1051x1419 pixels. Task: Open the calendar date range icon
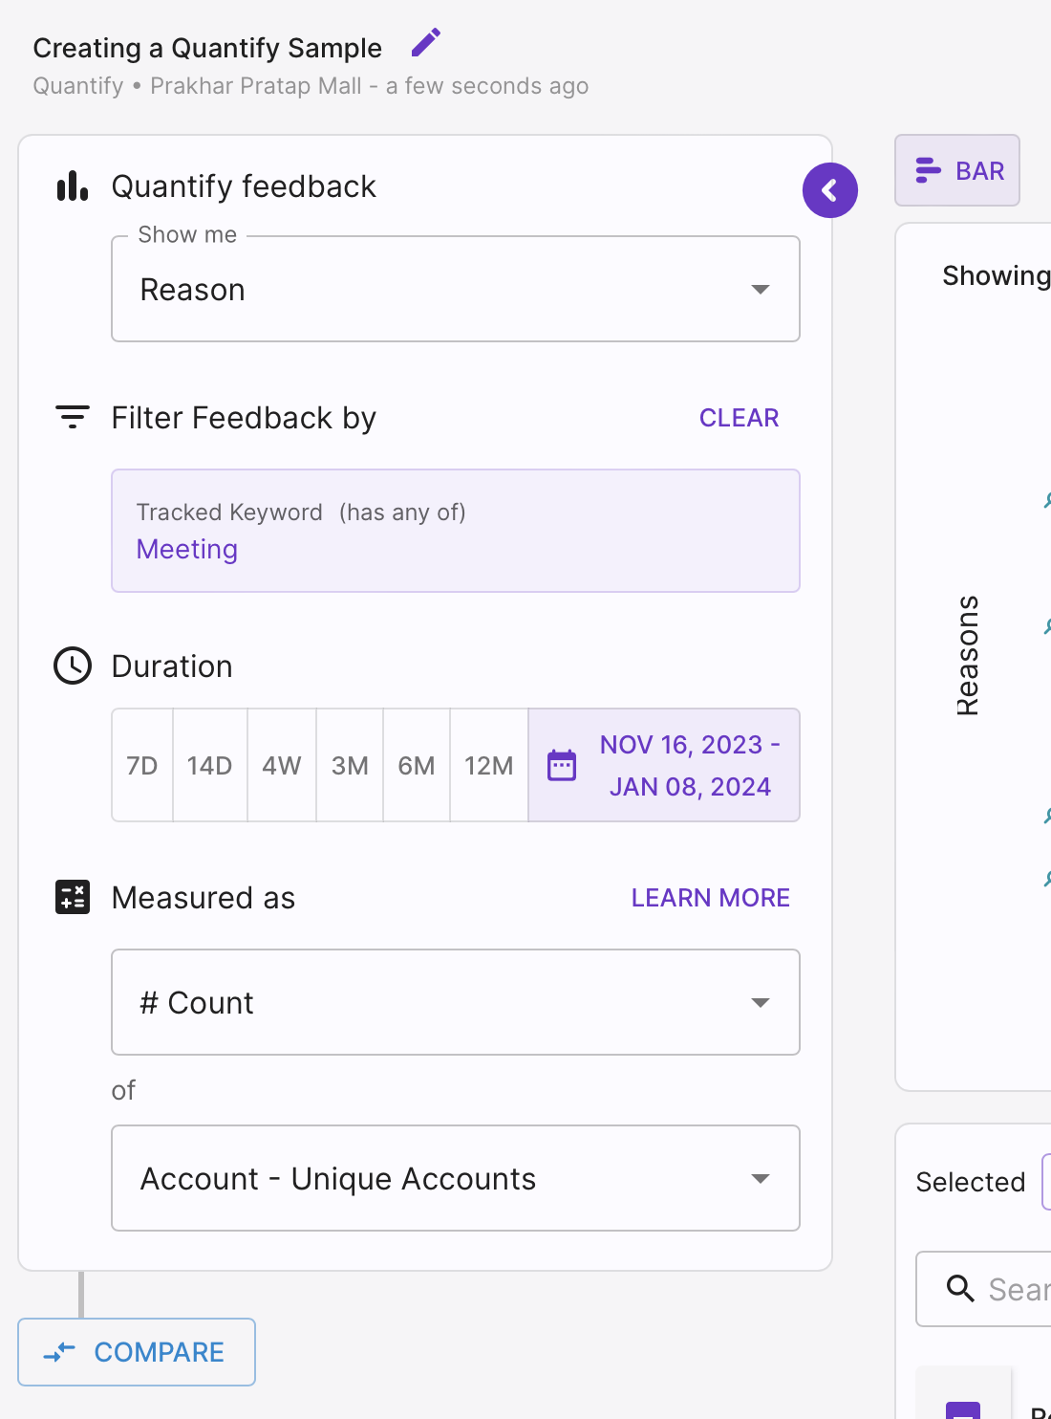click(562, 765)
